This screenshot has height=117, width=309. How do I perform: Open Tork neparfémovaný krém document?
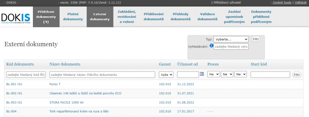[x=79, y=112]
